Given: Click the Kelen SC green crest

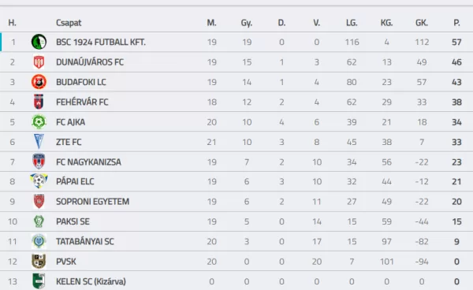Looking at the screenshot, I should [x=39, y=281].
